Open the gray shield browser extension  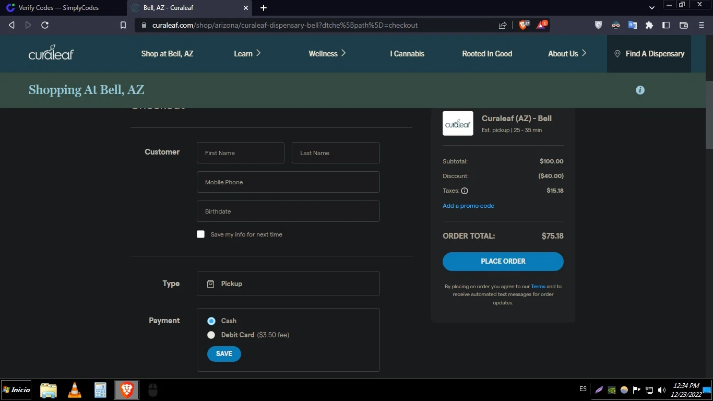click(599, 25)
